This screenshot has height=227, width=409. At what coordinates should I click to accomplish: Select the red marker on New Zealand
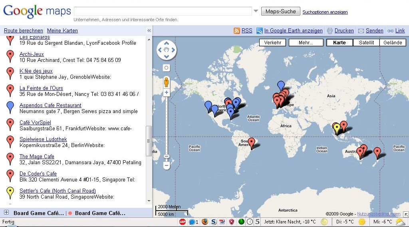pos(377,152)
